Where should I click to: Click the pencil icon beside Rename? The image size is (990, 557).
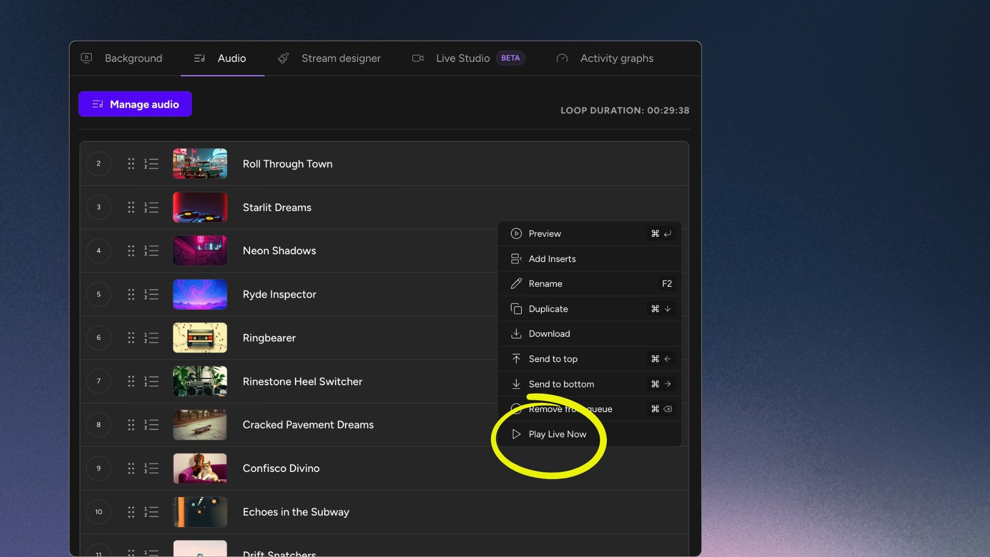[x=517, y=284]
